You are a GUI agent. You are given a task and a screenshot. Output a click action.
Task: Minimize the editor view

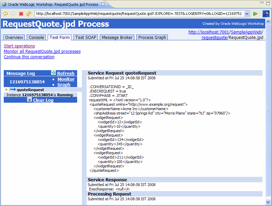pos(262,2)
